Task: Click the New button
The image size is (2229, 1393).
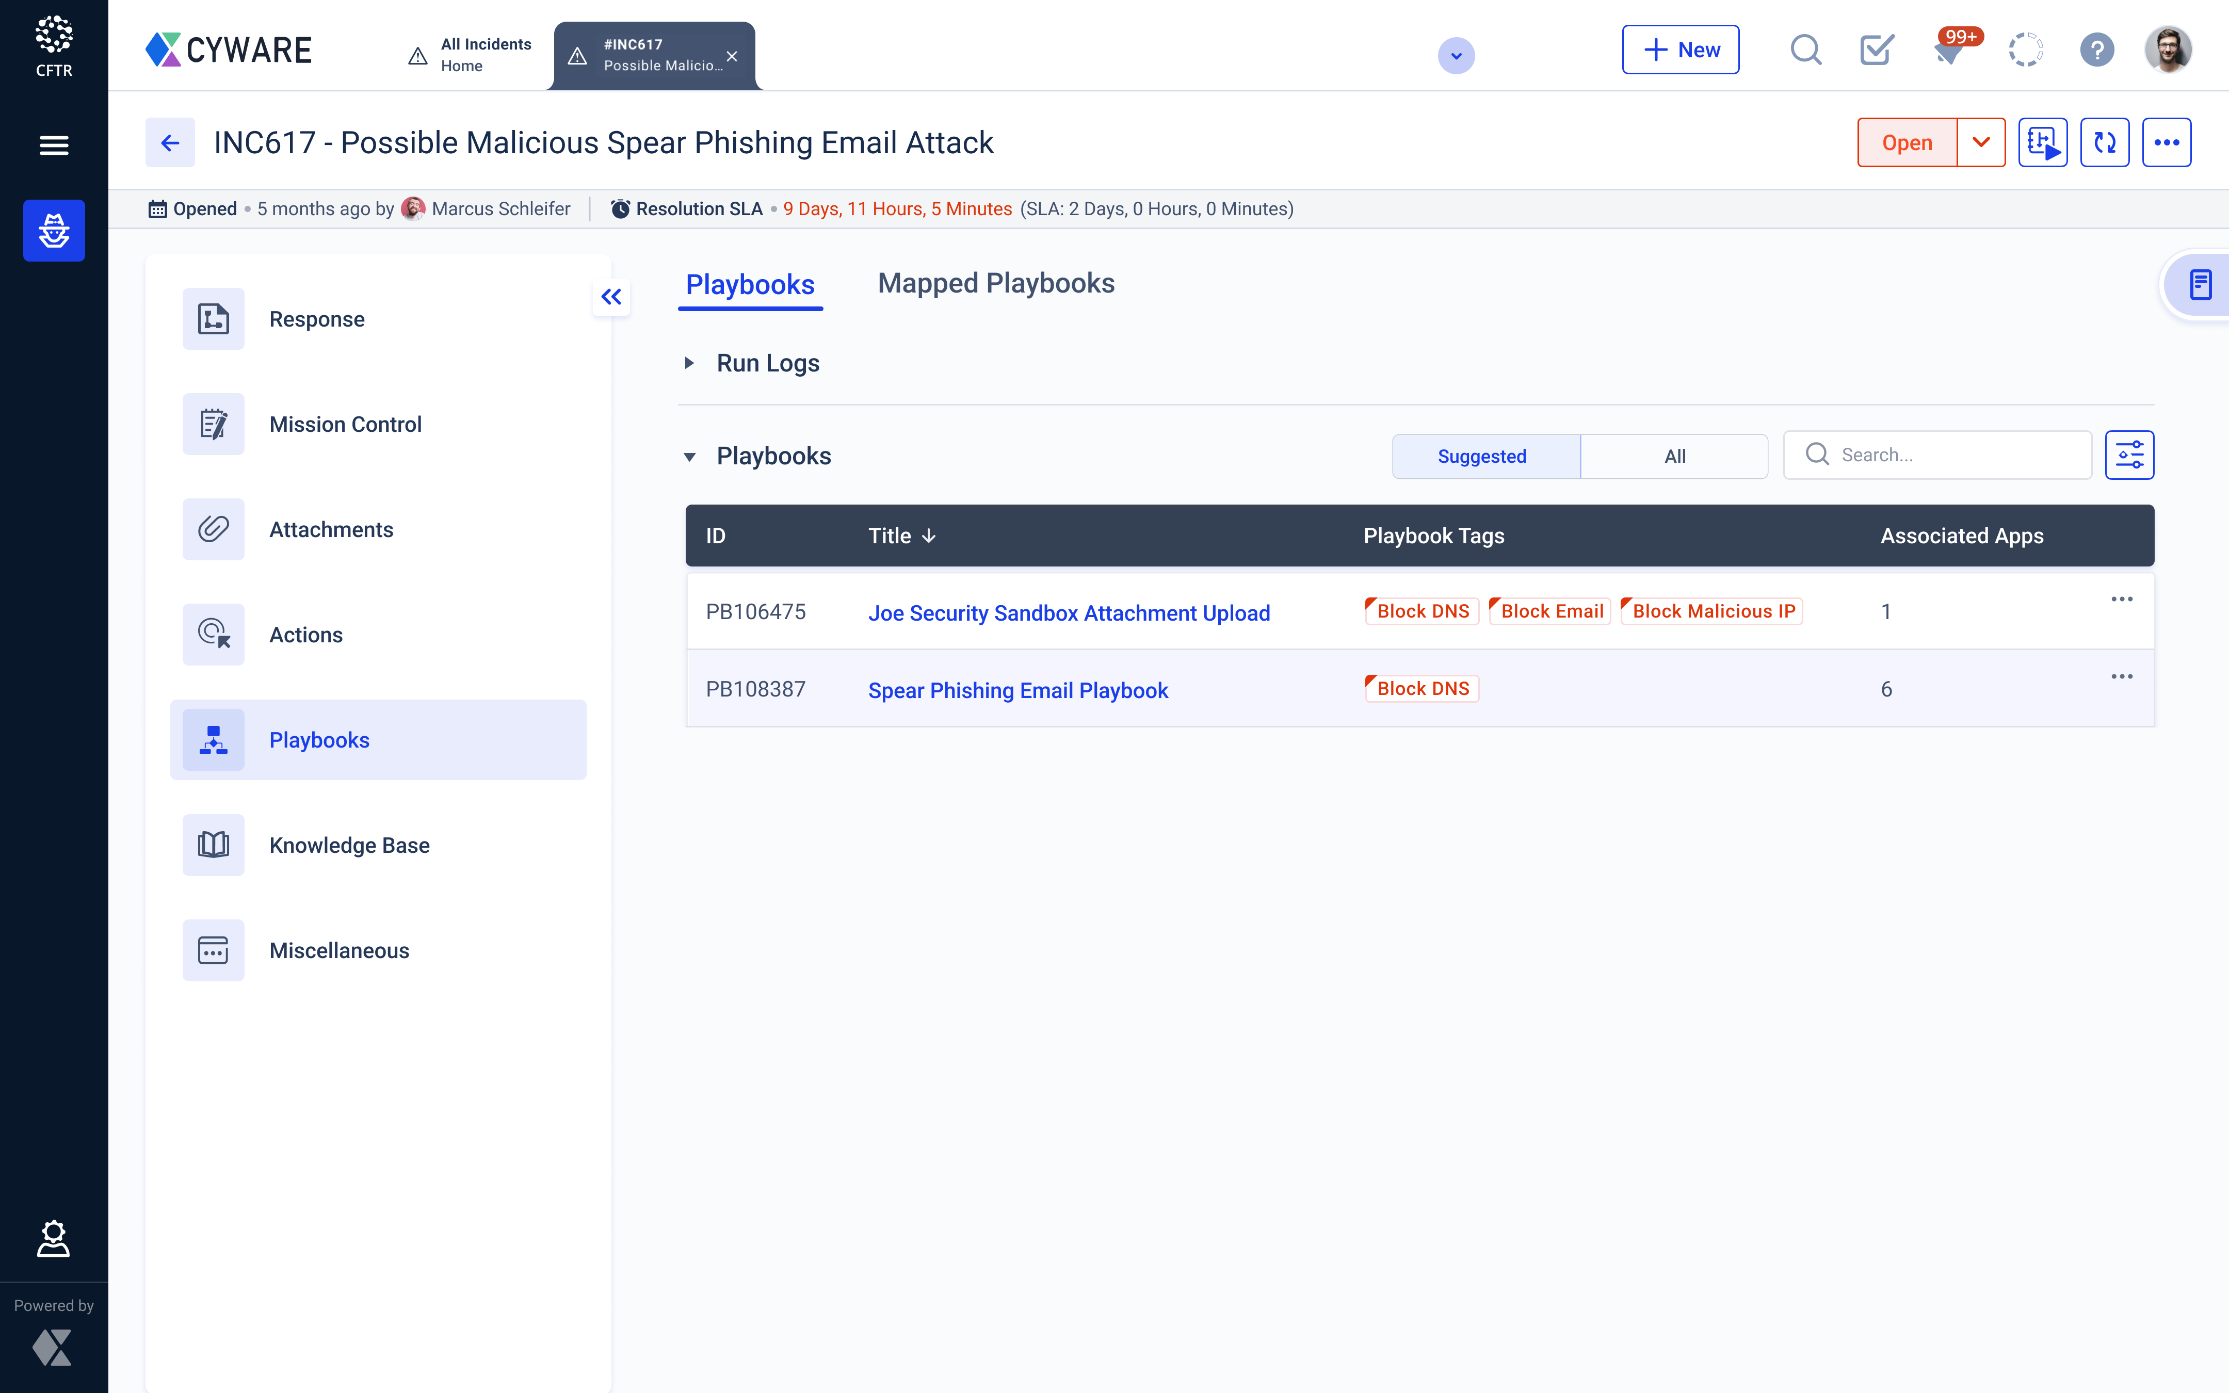Action: (x=1680, y=50)
